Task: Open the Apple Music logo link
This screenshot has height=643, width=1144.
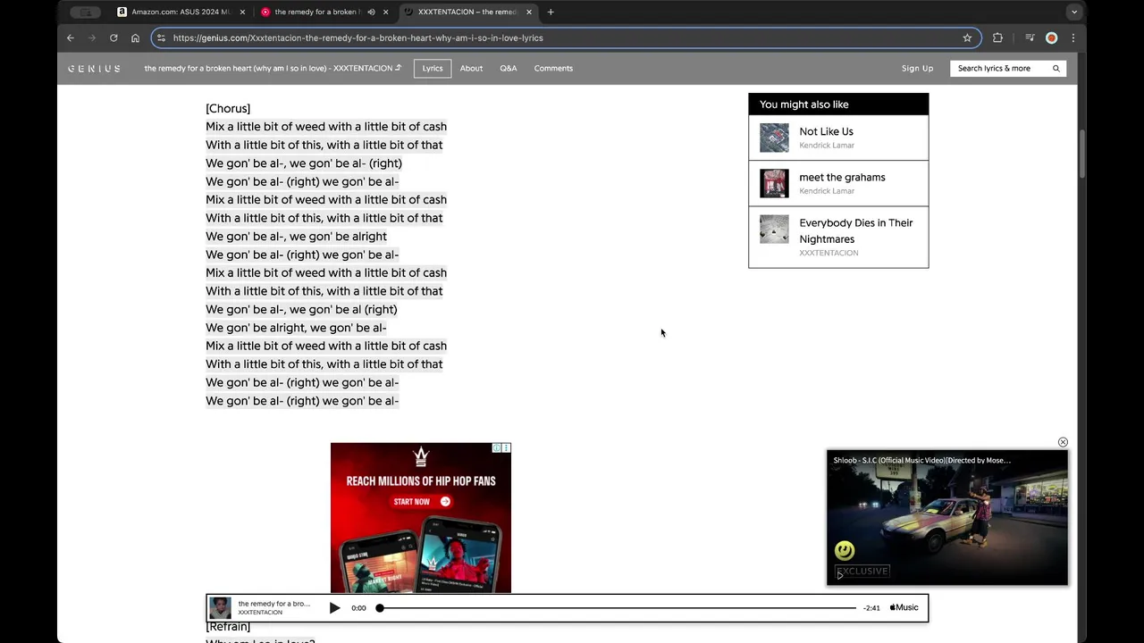Action: point(904,607)
